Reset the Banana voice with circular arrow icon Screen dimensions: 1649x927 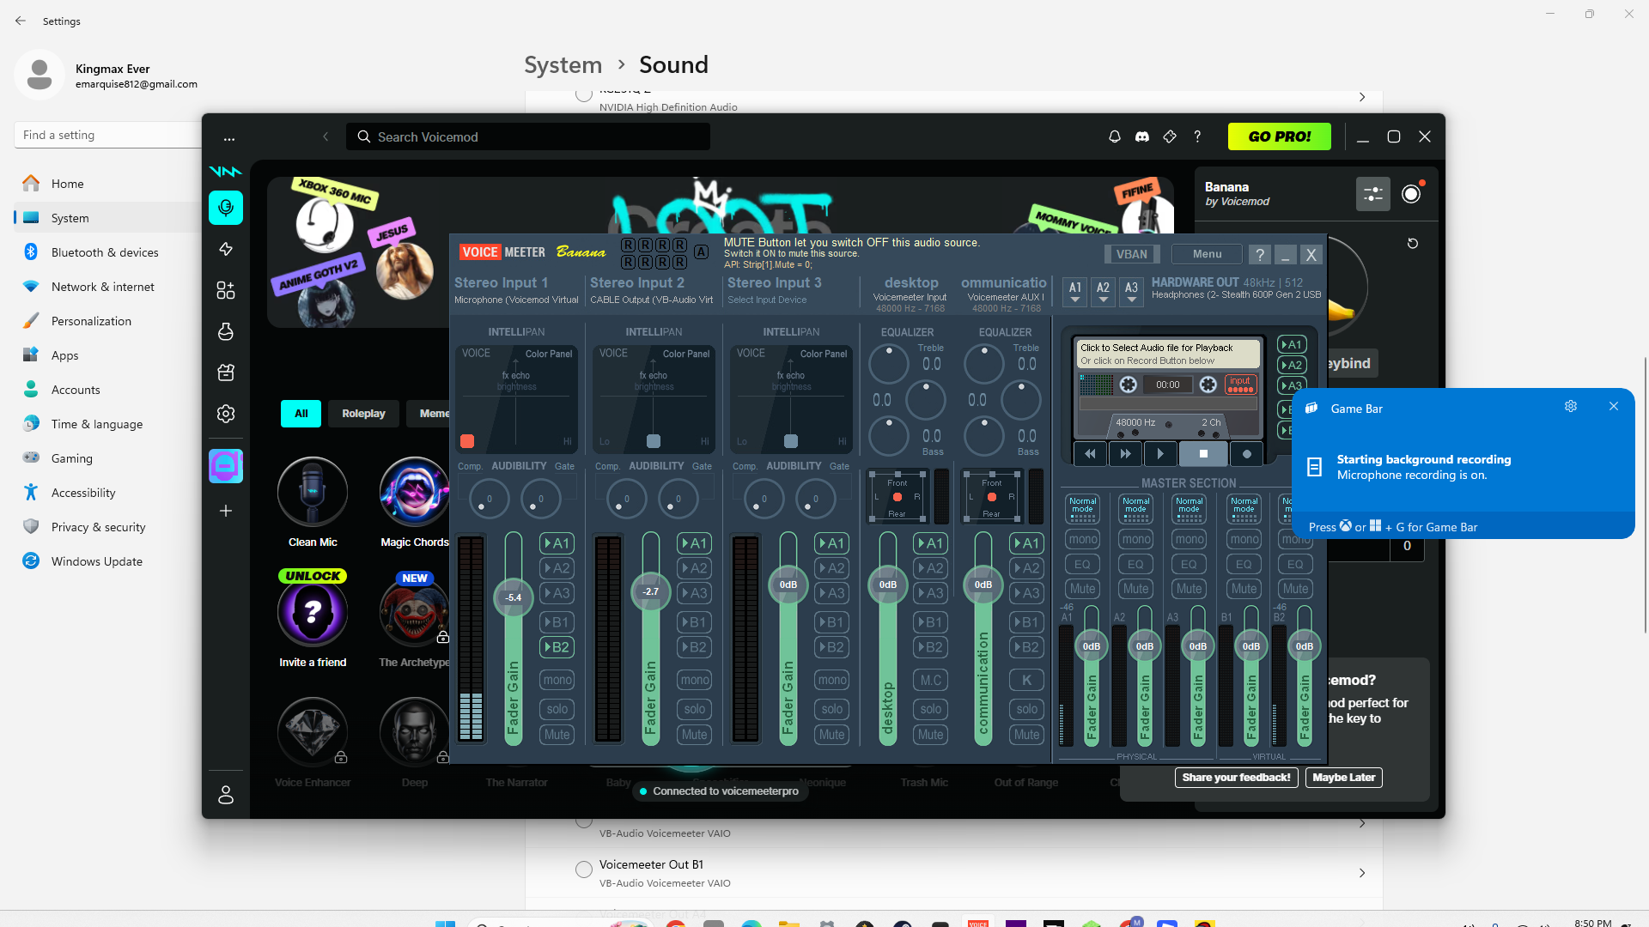pos(1413,244)
